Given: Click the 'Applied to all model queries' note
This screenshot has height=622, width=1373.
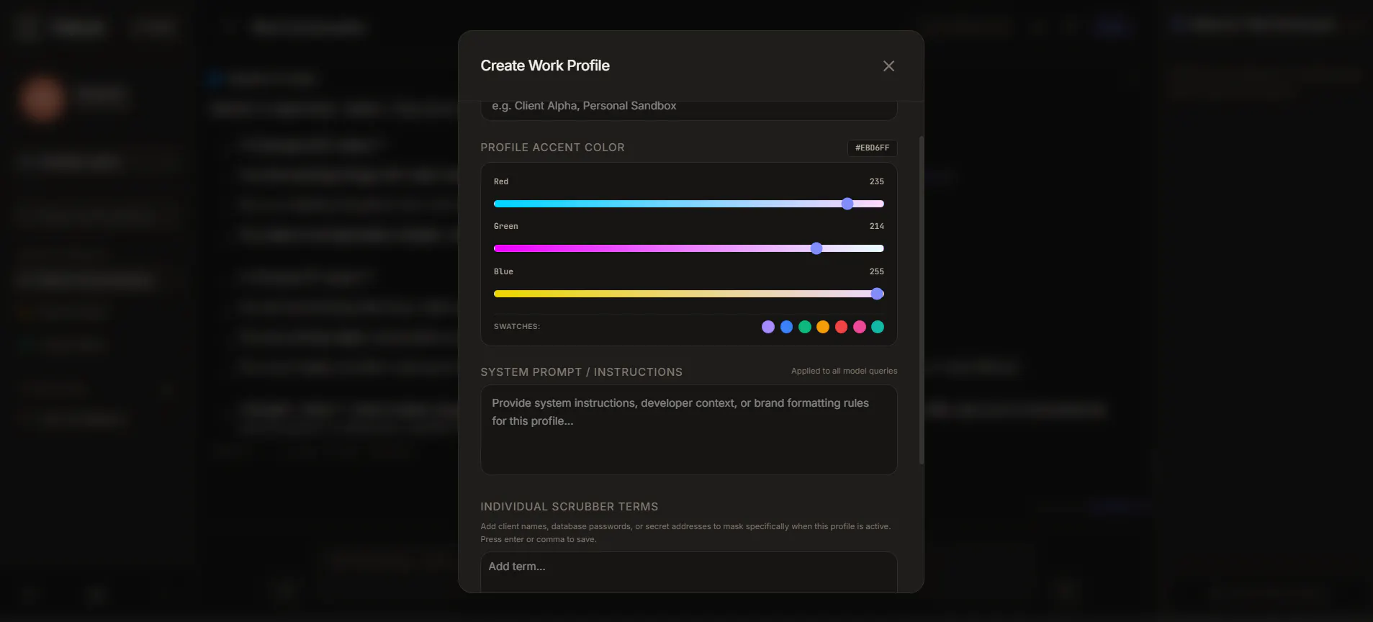Looking at the screenshot, I should coord(844,371).
